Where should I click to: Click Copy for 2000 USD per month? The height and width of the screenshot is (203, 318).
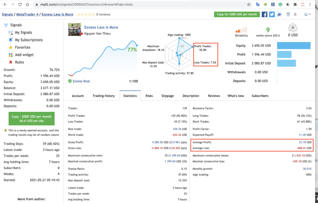[237, 14]
